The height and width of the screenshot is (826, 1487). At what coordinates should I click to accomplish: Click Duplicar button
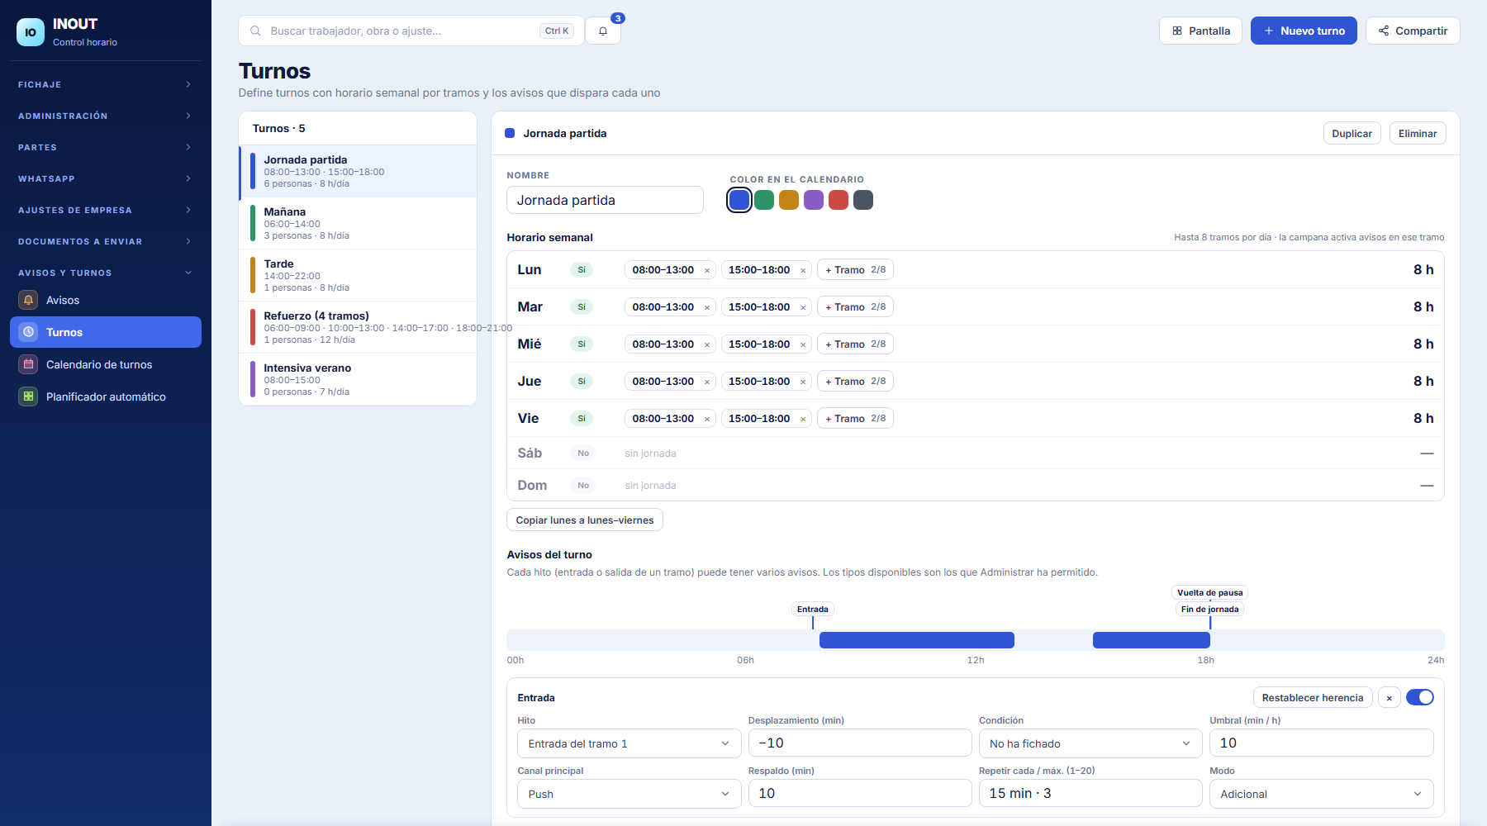(x=1352, y=133)
